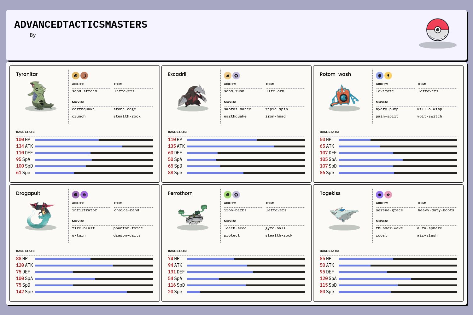
Task: Open the Excadrill name heading
Action: click(178, 74)
